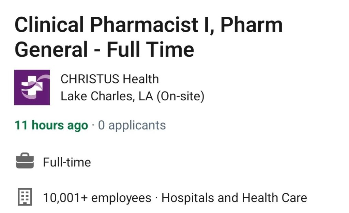The image size is (349, 213).
Task: Click the '0 applicants' count
Action: point(132,125)
